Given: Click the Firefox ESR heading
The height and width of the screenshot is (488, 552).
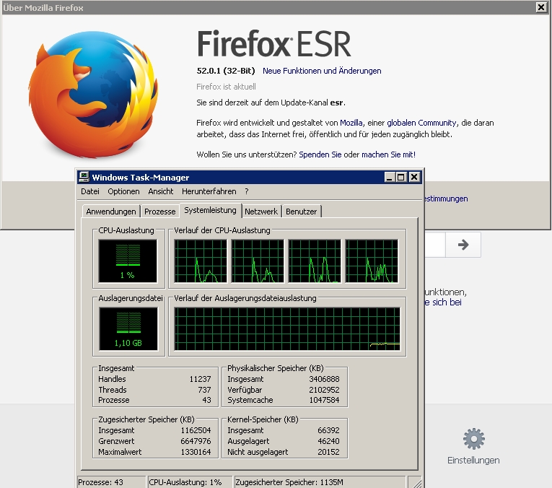Looking at the screenshot, I should (274, 44).
